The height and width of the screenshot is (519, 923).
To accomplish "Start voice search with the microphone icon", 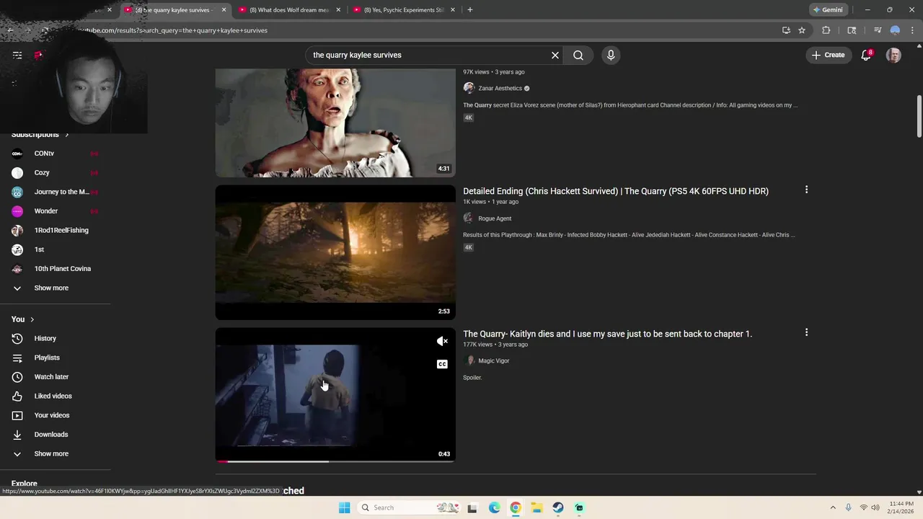I will pos(611,55).
